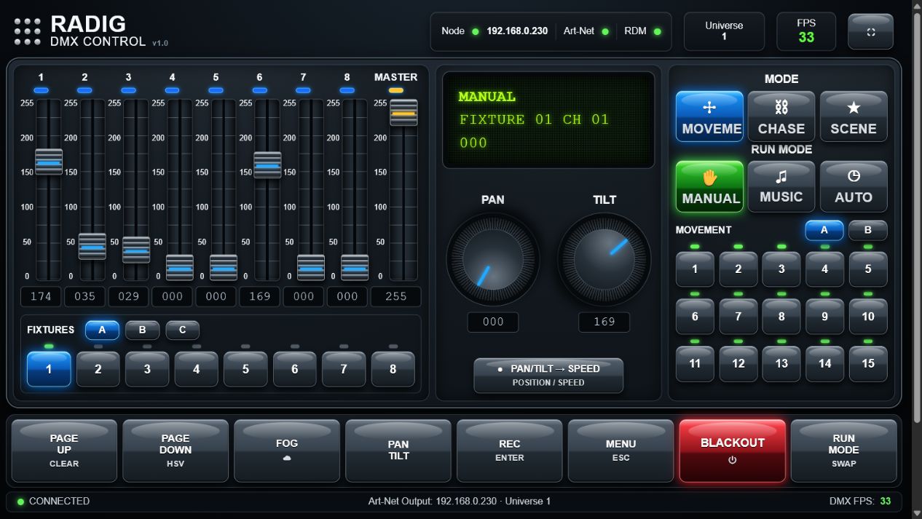Toggle channel 8 blue indicator LED

347,90
